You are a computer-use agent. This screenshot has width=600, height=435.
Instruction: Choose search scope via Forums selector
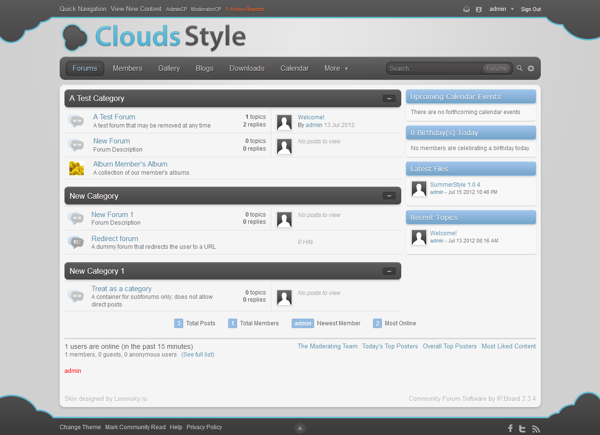tap(496, 68)
